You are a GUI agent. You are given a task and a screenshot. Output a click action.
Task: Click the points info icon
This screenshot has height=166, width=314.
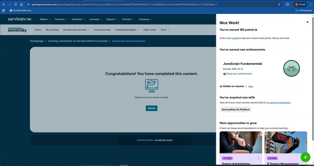click(256, 30)
